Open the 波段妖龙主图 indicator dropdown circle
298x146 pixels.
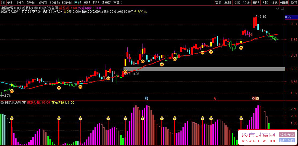pyautogui.click(x=36, y=8)
